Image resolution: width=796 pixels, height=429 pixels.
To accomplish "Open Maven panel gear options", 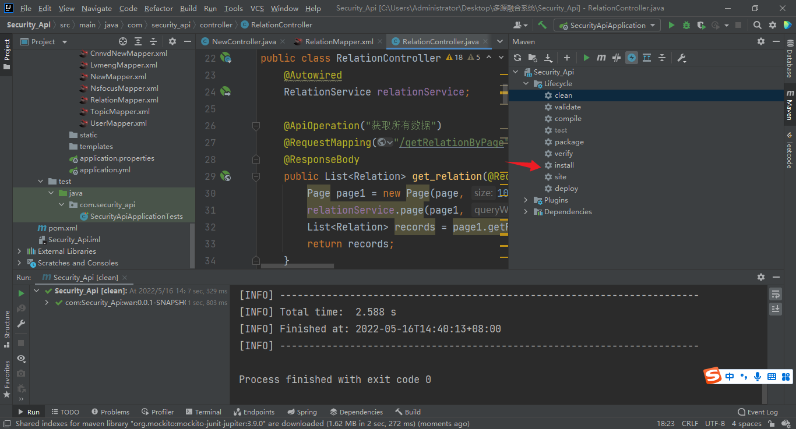I will 760,41.
